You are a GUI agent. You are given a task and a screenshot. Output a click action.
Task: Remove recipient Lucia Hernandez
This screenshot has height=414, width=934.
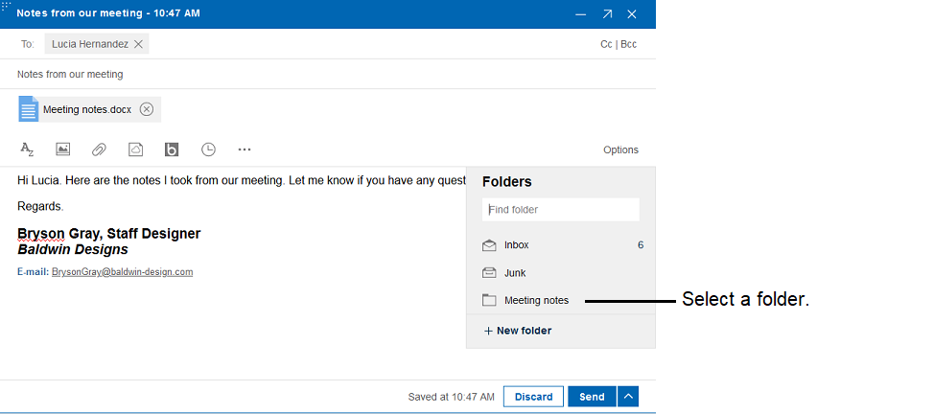click(x=138, y=44)
